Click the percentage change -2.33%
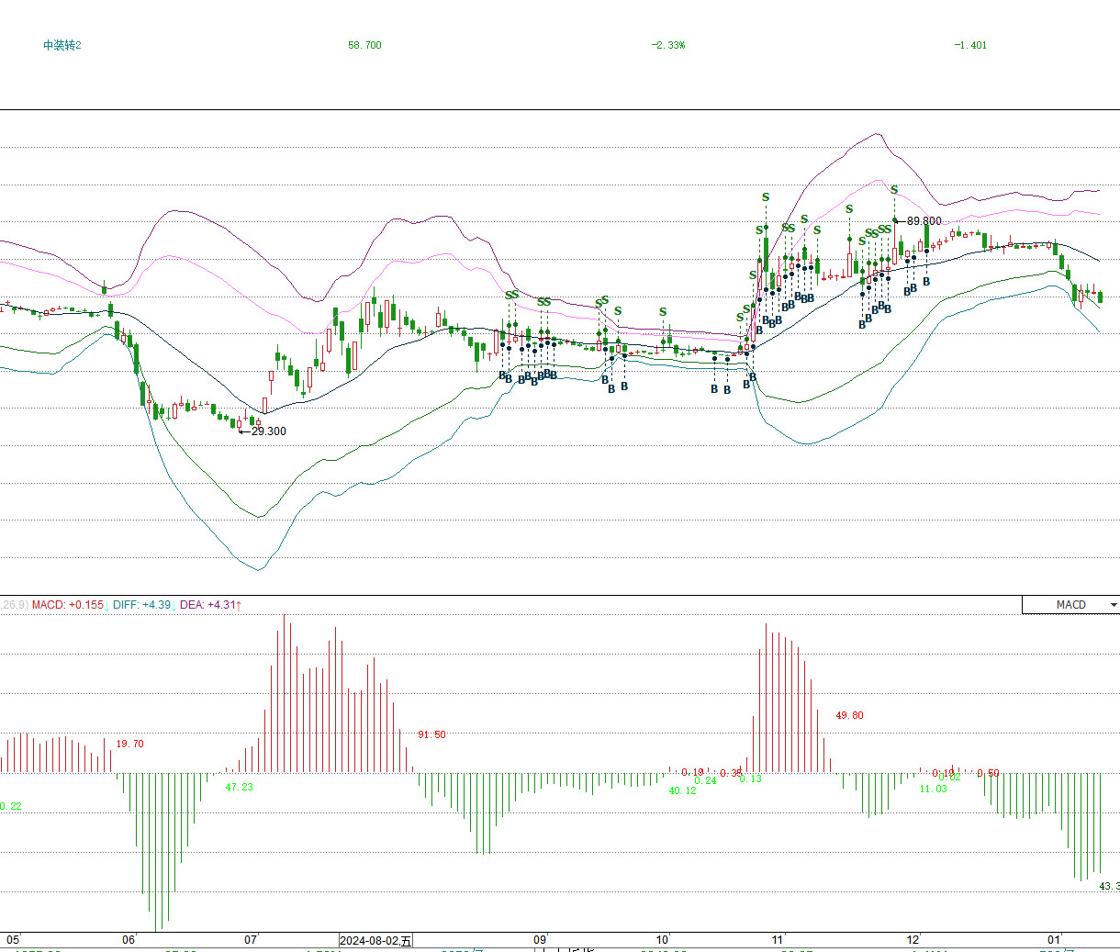 click(x=668, y=45)
